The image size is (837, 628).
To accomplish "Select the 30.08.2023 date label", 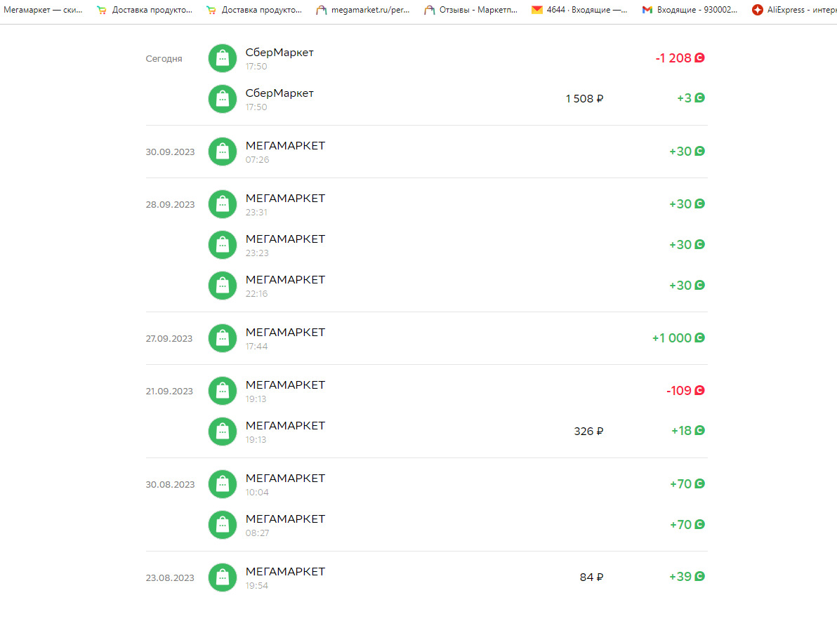I will [171, 484].
